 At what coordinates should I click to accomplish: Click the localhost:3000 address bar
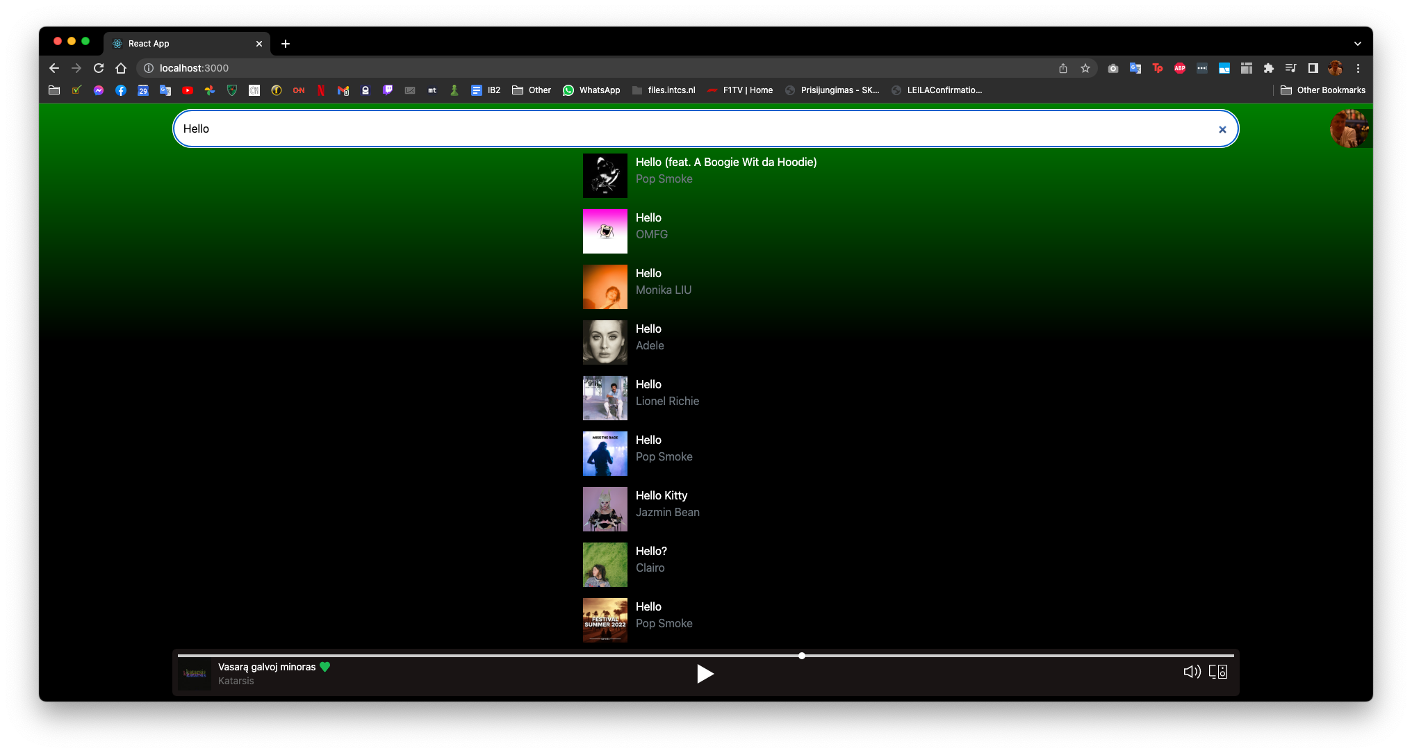coord(598,68)
